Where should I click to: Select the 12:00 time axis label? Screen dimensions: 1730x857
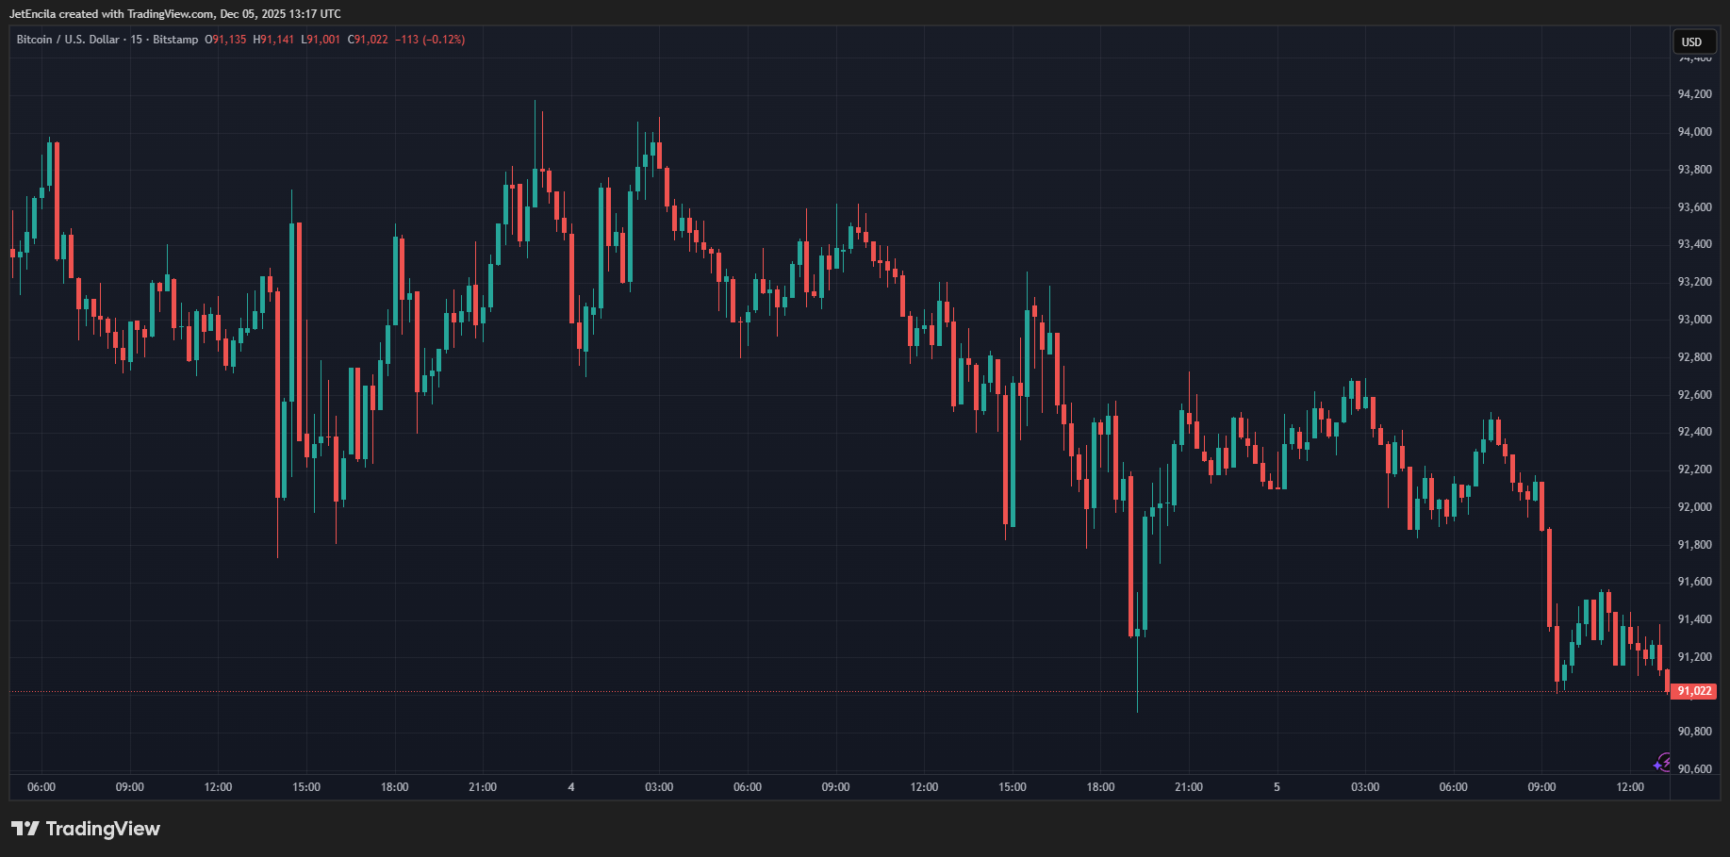218,786
